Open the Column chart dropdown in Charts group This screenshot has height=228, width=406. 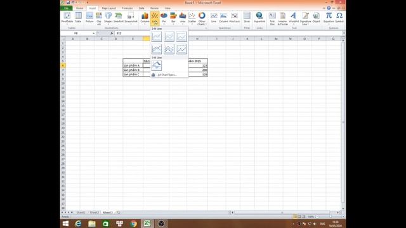click(x=145, y=18)
